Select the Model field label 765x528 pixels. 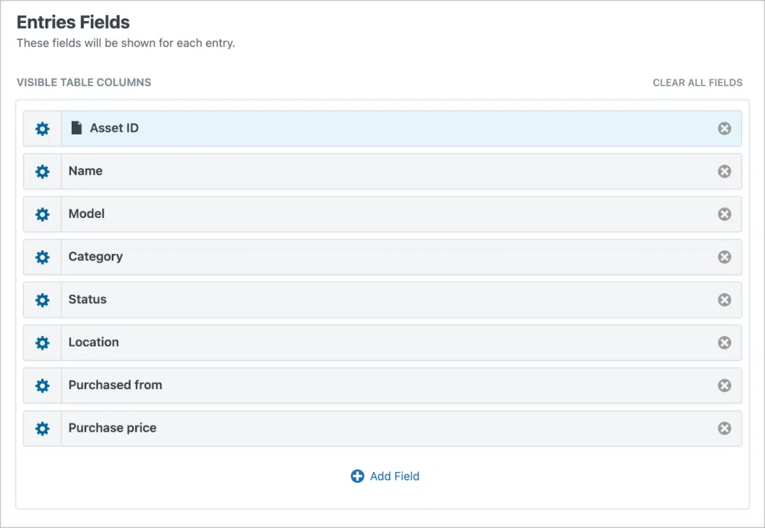pos(87,214)
